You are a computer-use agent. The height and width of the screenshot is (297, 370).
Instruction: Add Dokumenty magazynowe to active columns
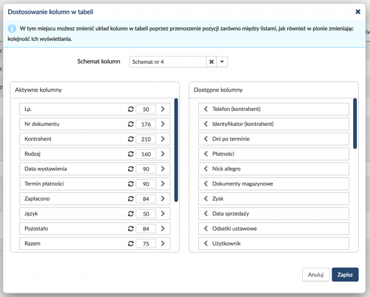pyautogui.click(x=206, y=184)
